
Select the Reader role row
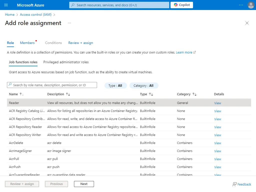(129, 103)
